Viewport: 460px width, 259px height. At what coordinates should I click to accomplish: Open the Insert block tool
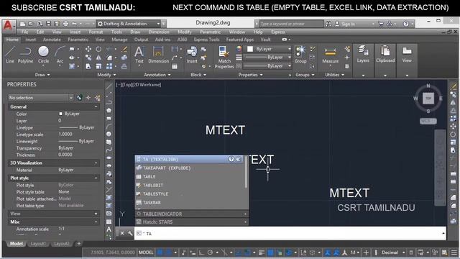coord(192,55)
